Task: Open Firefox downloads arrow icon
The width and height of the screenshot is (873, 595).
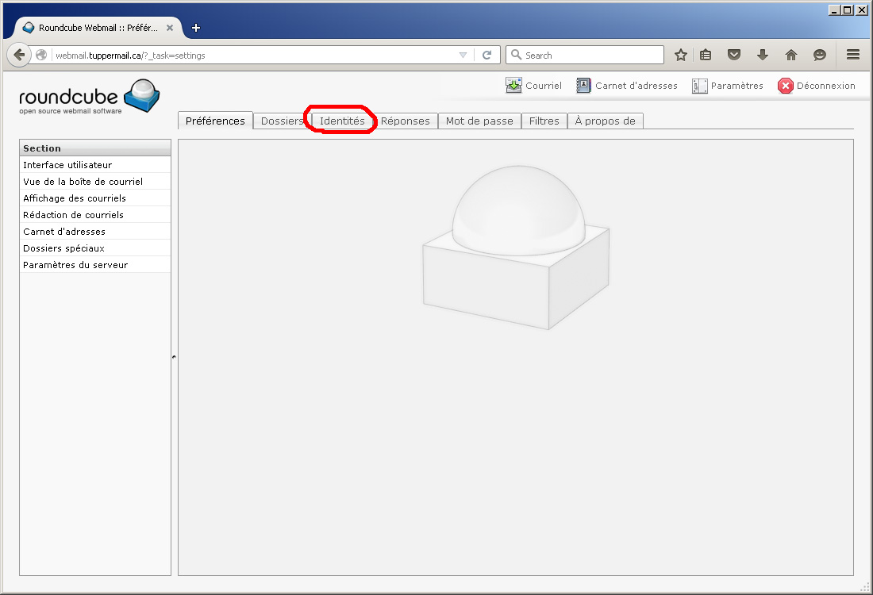Action: click(763, 55)
